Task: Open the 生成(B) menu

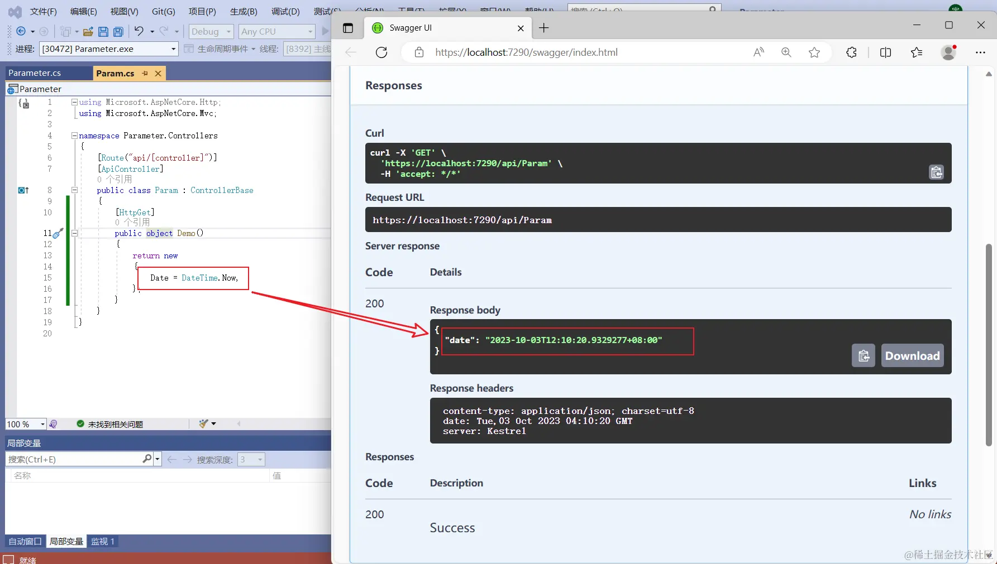Action: click(244, 11)
